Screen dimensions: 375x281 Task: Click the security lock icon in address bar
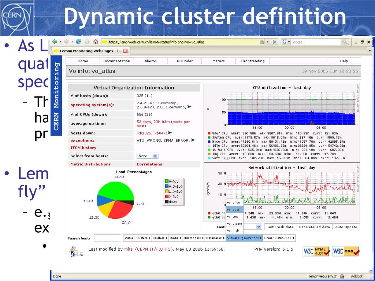[x=262, y=42]
